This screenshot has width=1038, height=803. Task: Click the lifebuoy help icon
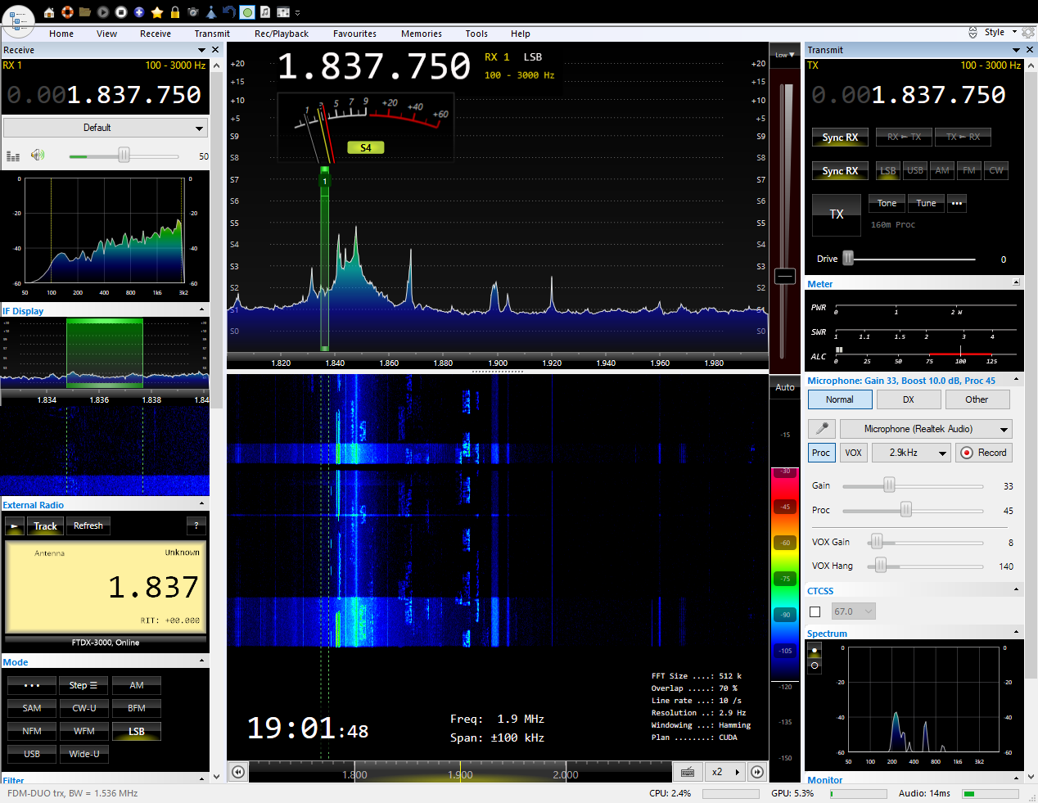pos(67,12)
